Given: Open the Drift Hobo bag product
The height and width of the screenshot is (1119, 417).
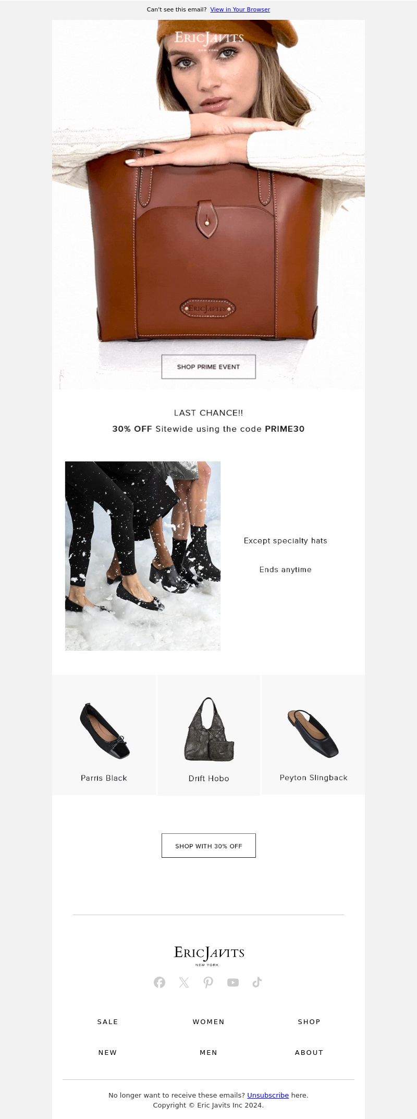Looking at the screenshot, I should coord(208,735).
